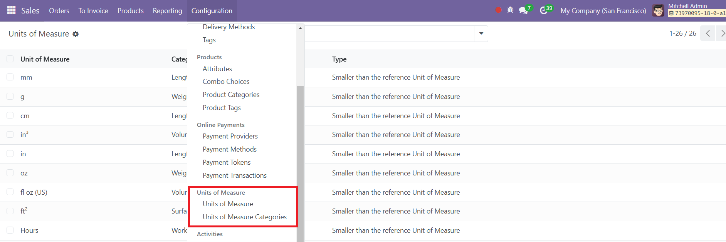Toggle the search options dropdown arrow
The height and width of the screenshot is (242, 726).
481,33
